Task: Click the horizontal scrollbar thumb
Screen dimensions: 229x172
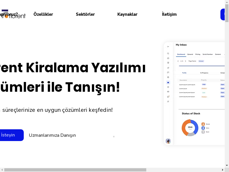Action: (75, 170)
